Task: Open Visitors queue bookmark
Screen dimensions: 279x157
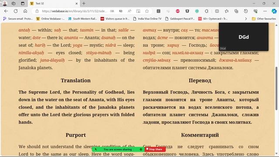Action: pyautogui.click(x=115, y=18)
